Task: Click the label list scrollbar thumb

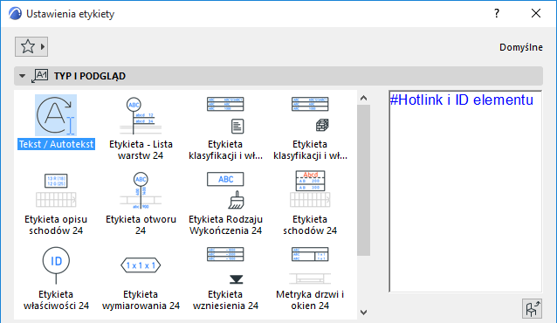Action: coord(363,180)
